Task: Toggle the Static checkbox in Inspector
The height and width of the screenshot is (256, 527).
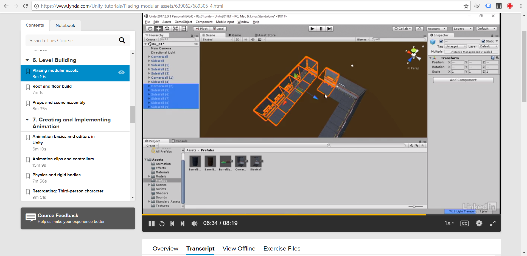Action: click(483, 41)
